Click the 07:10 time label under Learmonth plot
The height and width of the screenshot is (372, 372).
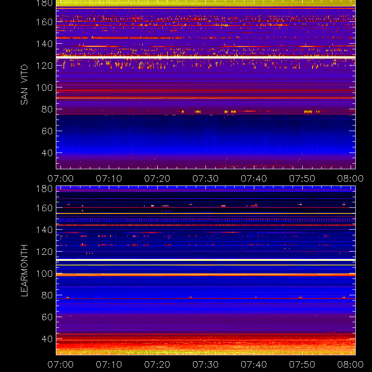pyautogui.click(x=109, y=365)
